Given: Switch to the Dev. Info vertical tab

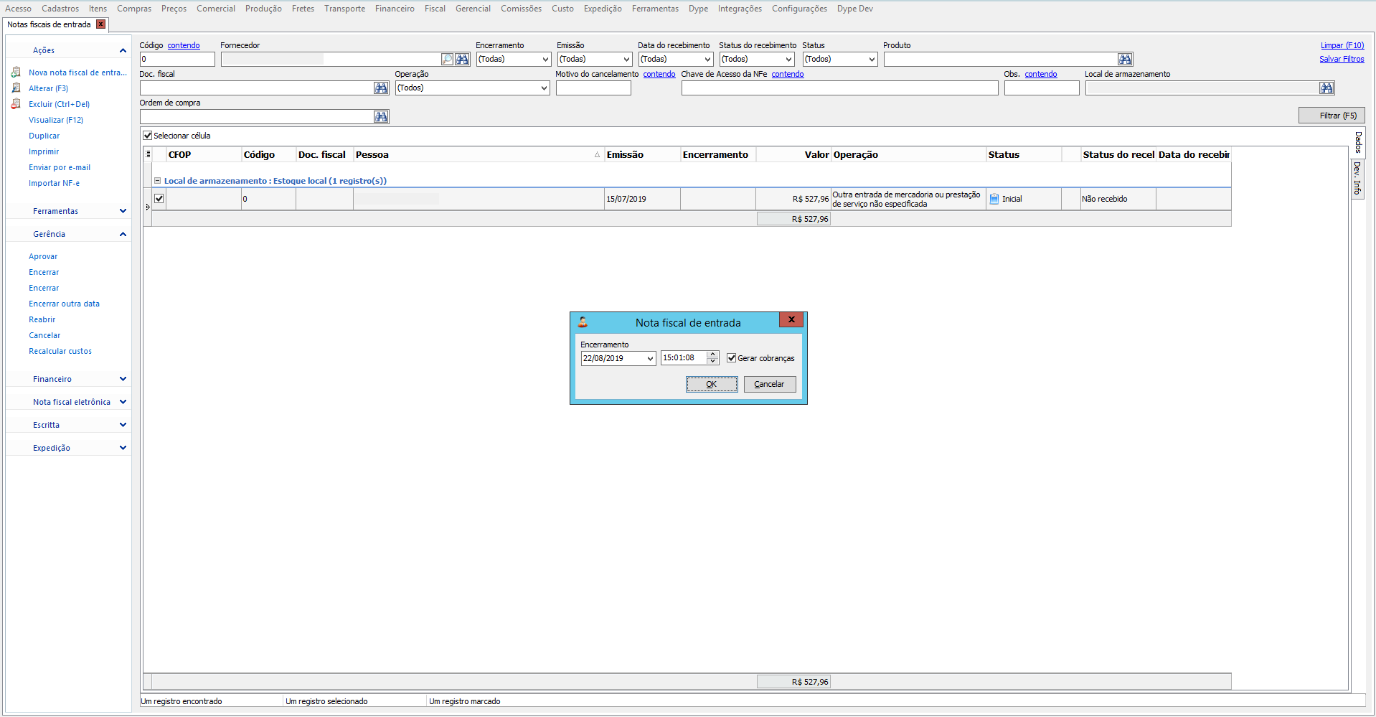Looking at the screenshot, I should [1358, 178].
